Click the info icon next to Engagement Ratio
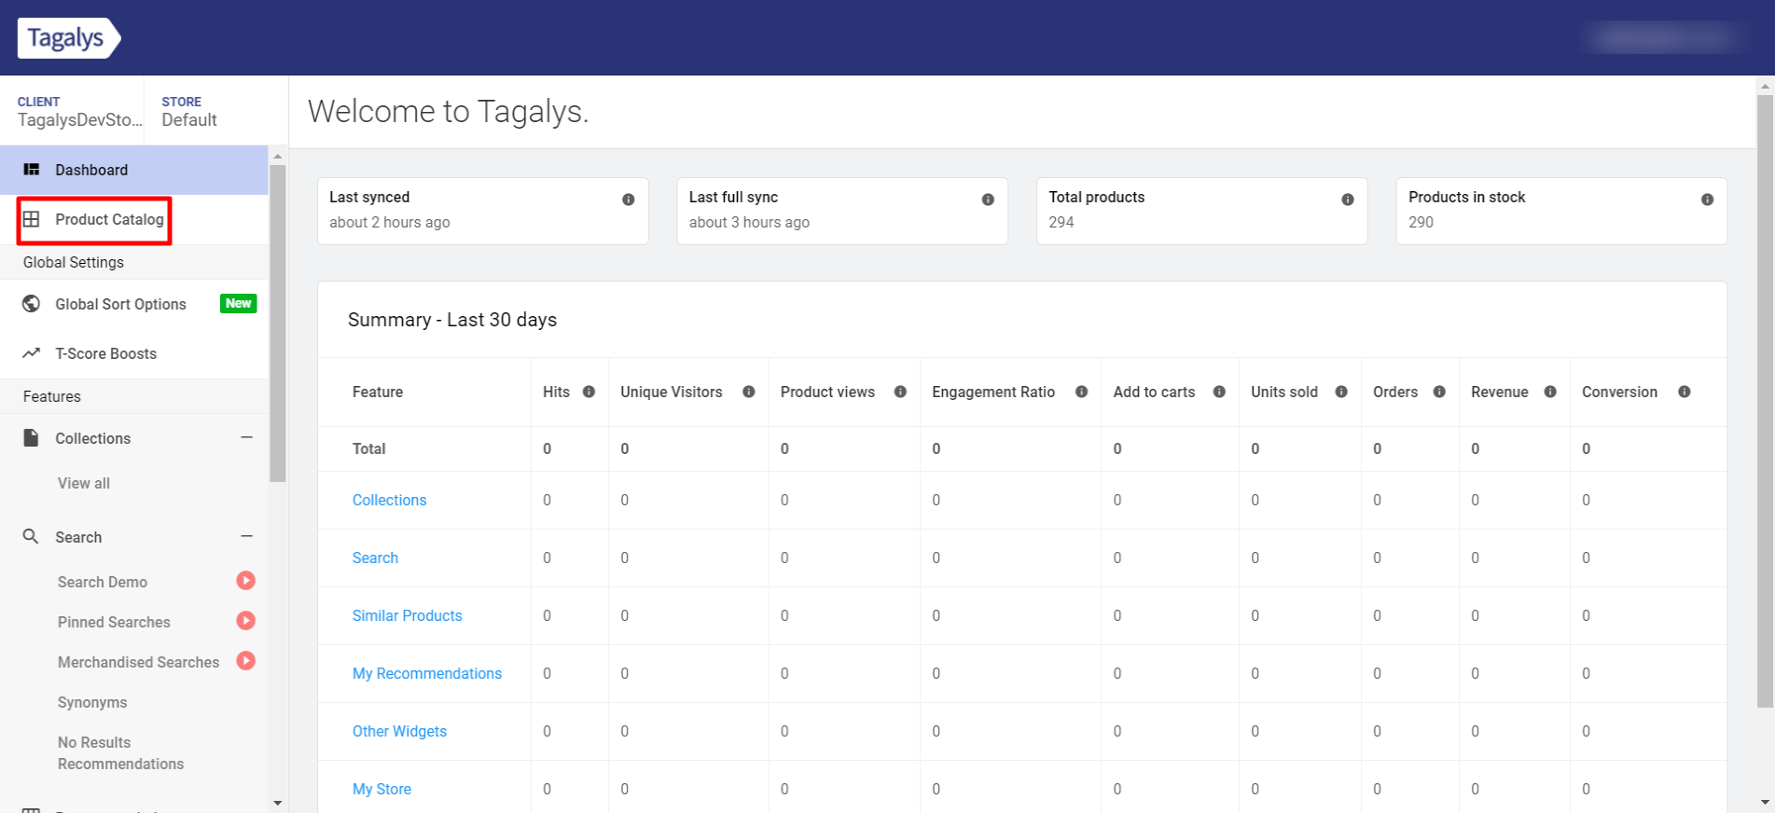 point(1081,392)
